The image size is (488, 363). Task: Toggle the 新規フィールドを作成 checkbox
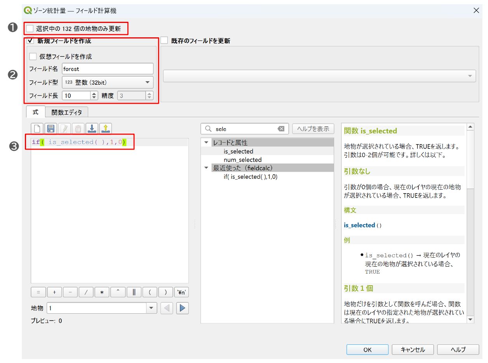pyautogui.click(x=30, y=41)
